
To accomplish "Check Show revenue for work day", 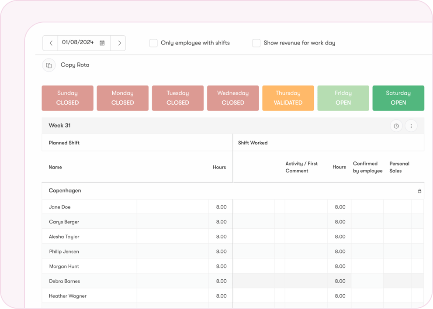I will [x=256, y=43].
